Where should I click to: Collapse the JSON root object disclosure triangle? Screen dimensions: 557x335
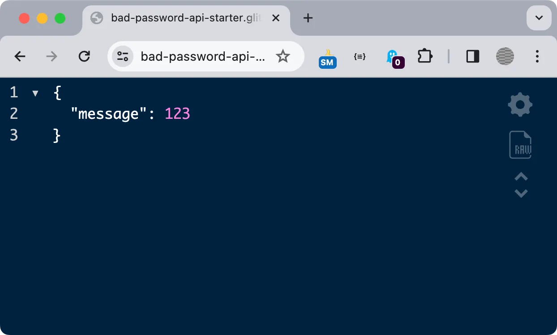pyautogui.click(x=35, y=93)
